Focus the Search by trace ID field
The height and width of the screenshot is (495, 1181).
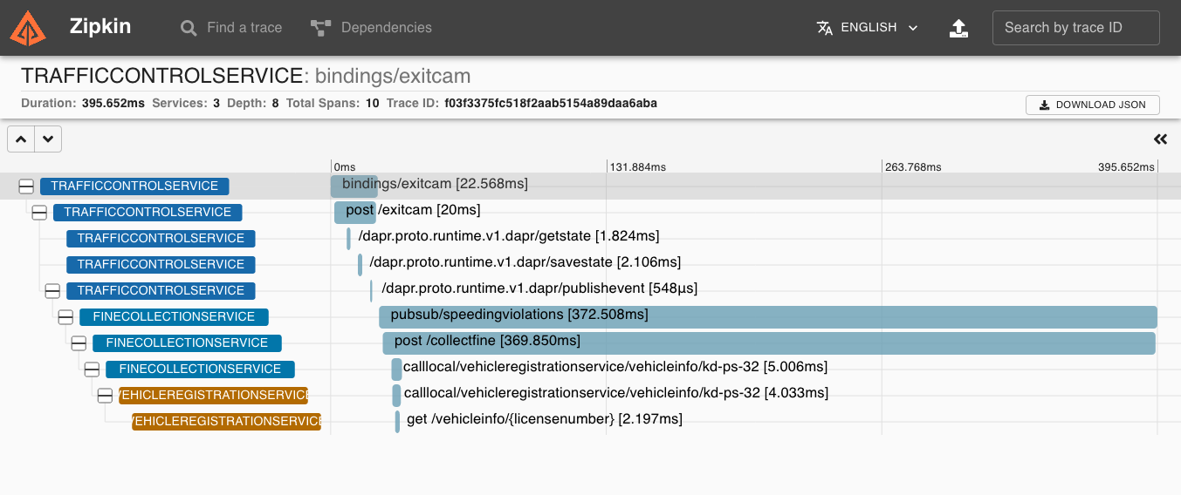[x=1075, y=28]
